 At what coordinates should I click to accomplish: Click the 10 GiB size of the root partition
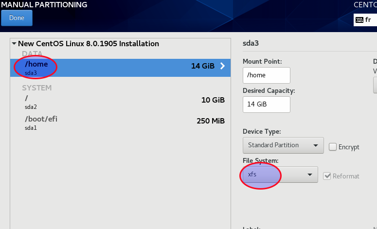point(213,100)
